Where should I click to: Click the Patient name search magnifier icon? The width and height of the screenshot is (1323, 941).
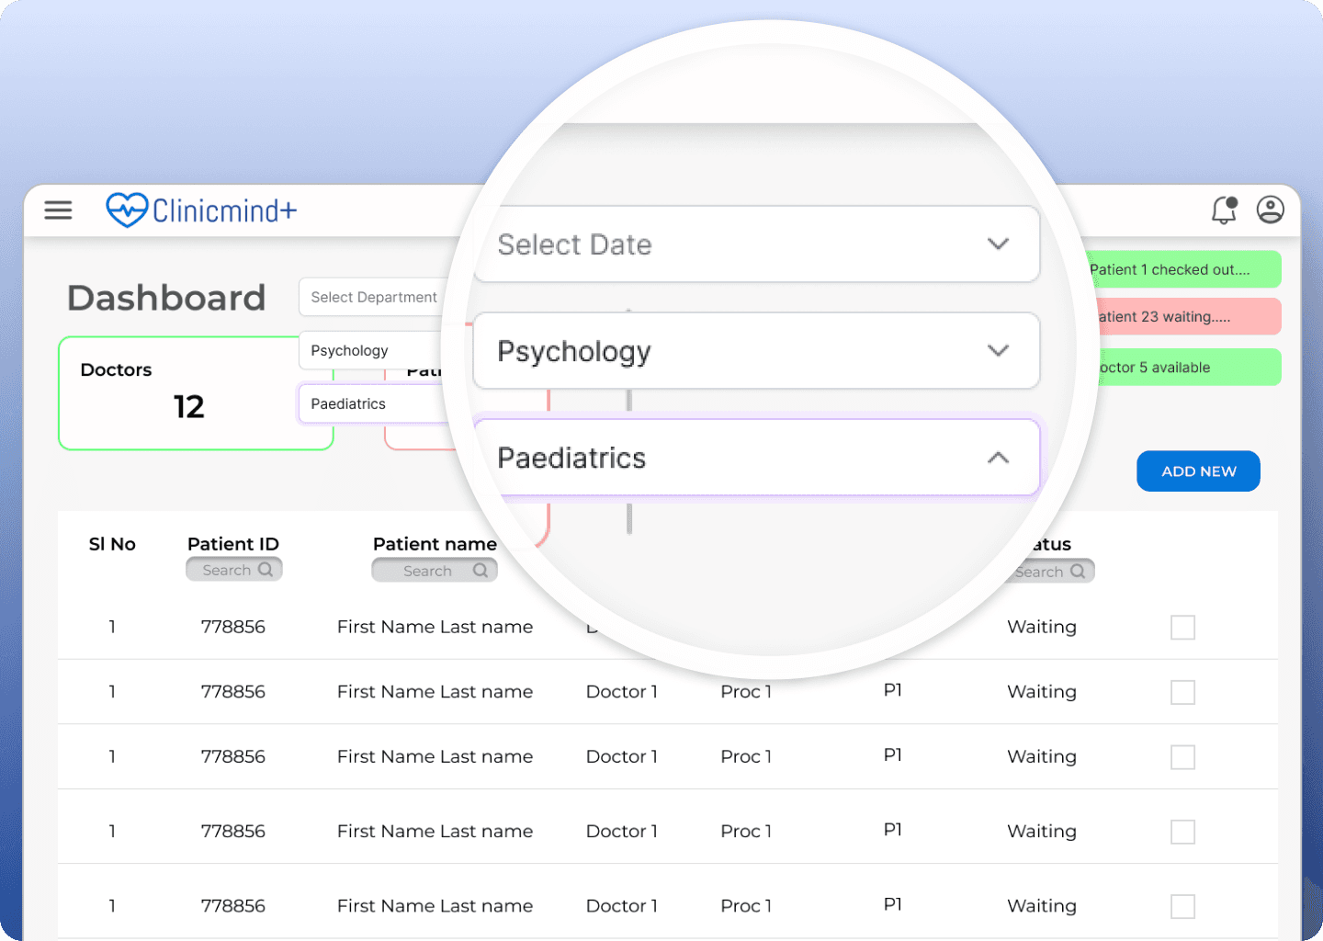click(x=481, y=571)
